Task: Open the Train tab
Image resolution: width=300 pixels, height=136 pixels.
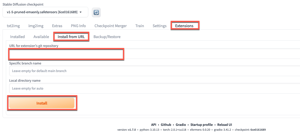Action: click(140, 26)
